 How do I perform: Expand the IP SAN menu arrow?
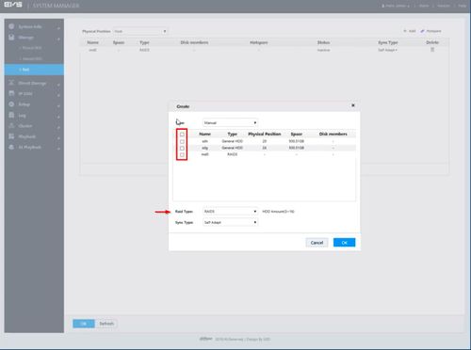pos(58,95)
